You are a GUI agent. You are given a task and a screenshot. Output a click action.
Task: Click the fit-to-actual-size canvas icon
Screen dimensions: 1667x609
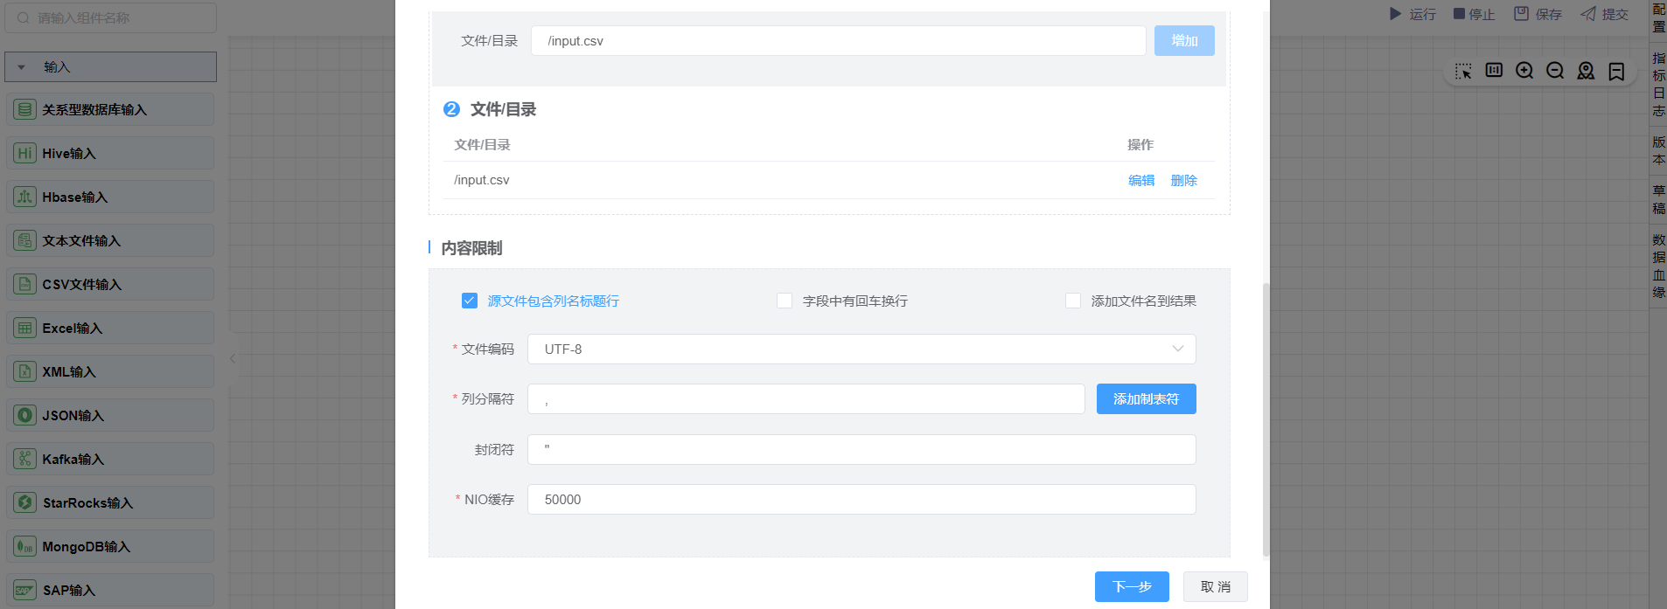[1494, 70]
